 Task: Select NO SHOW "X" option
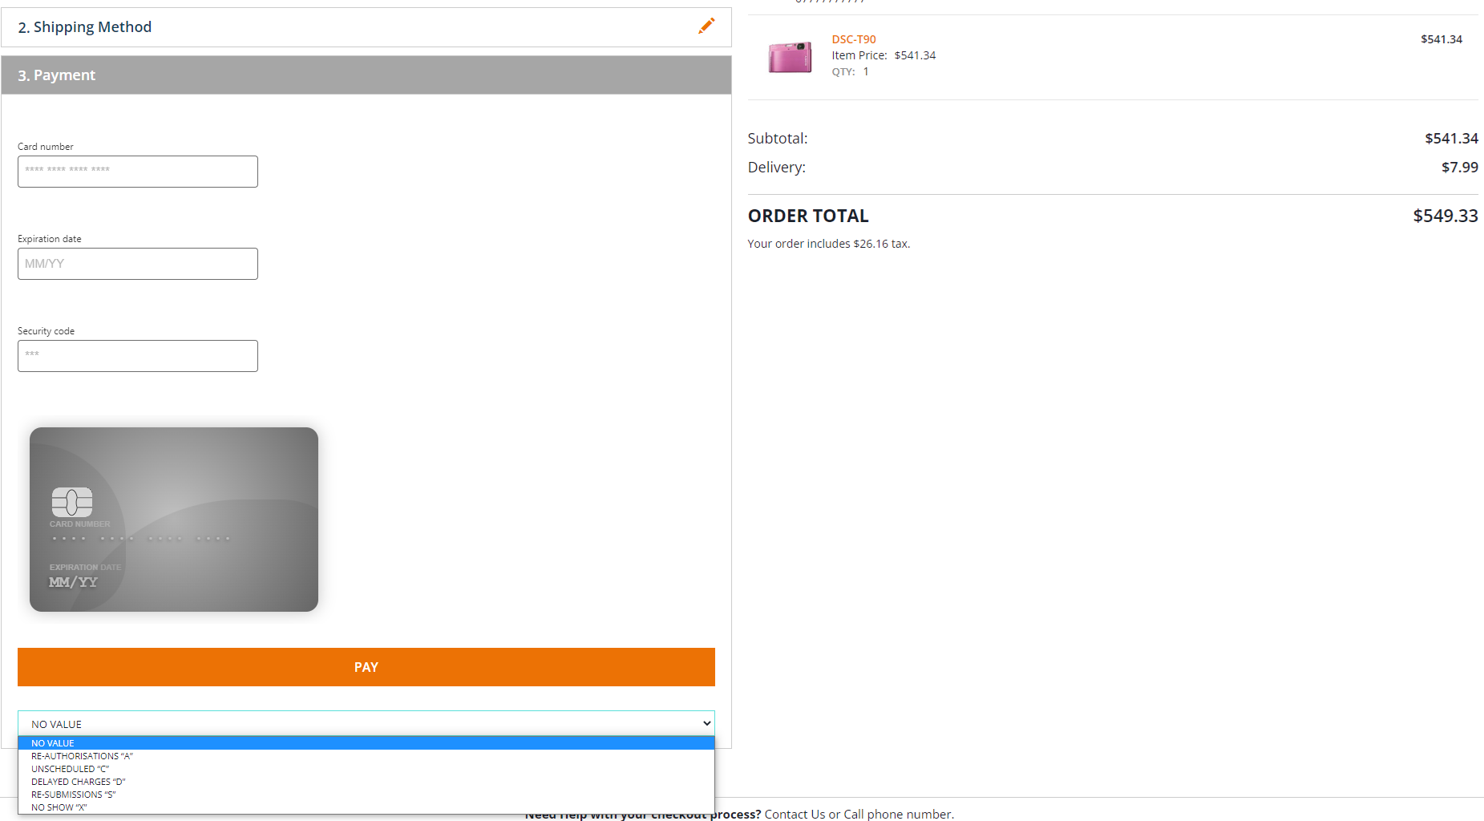pos(59,807)
